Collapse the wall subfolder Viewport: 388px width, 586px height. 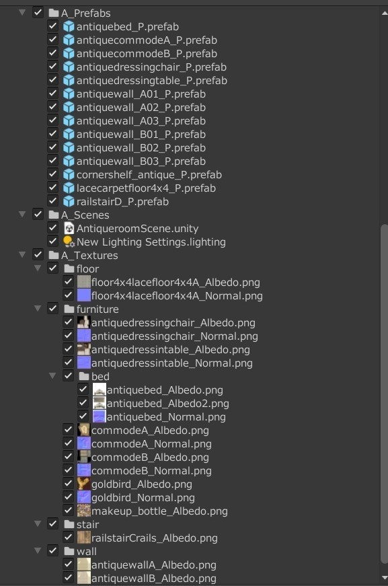[x=38, y=550]
